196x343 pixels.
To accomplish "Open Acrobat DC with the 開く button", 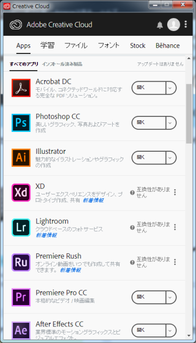I will [x=149, y=88].
